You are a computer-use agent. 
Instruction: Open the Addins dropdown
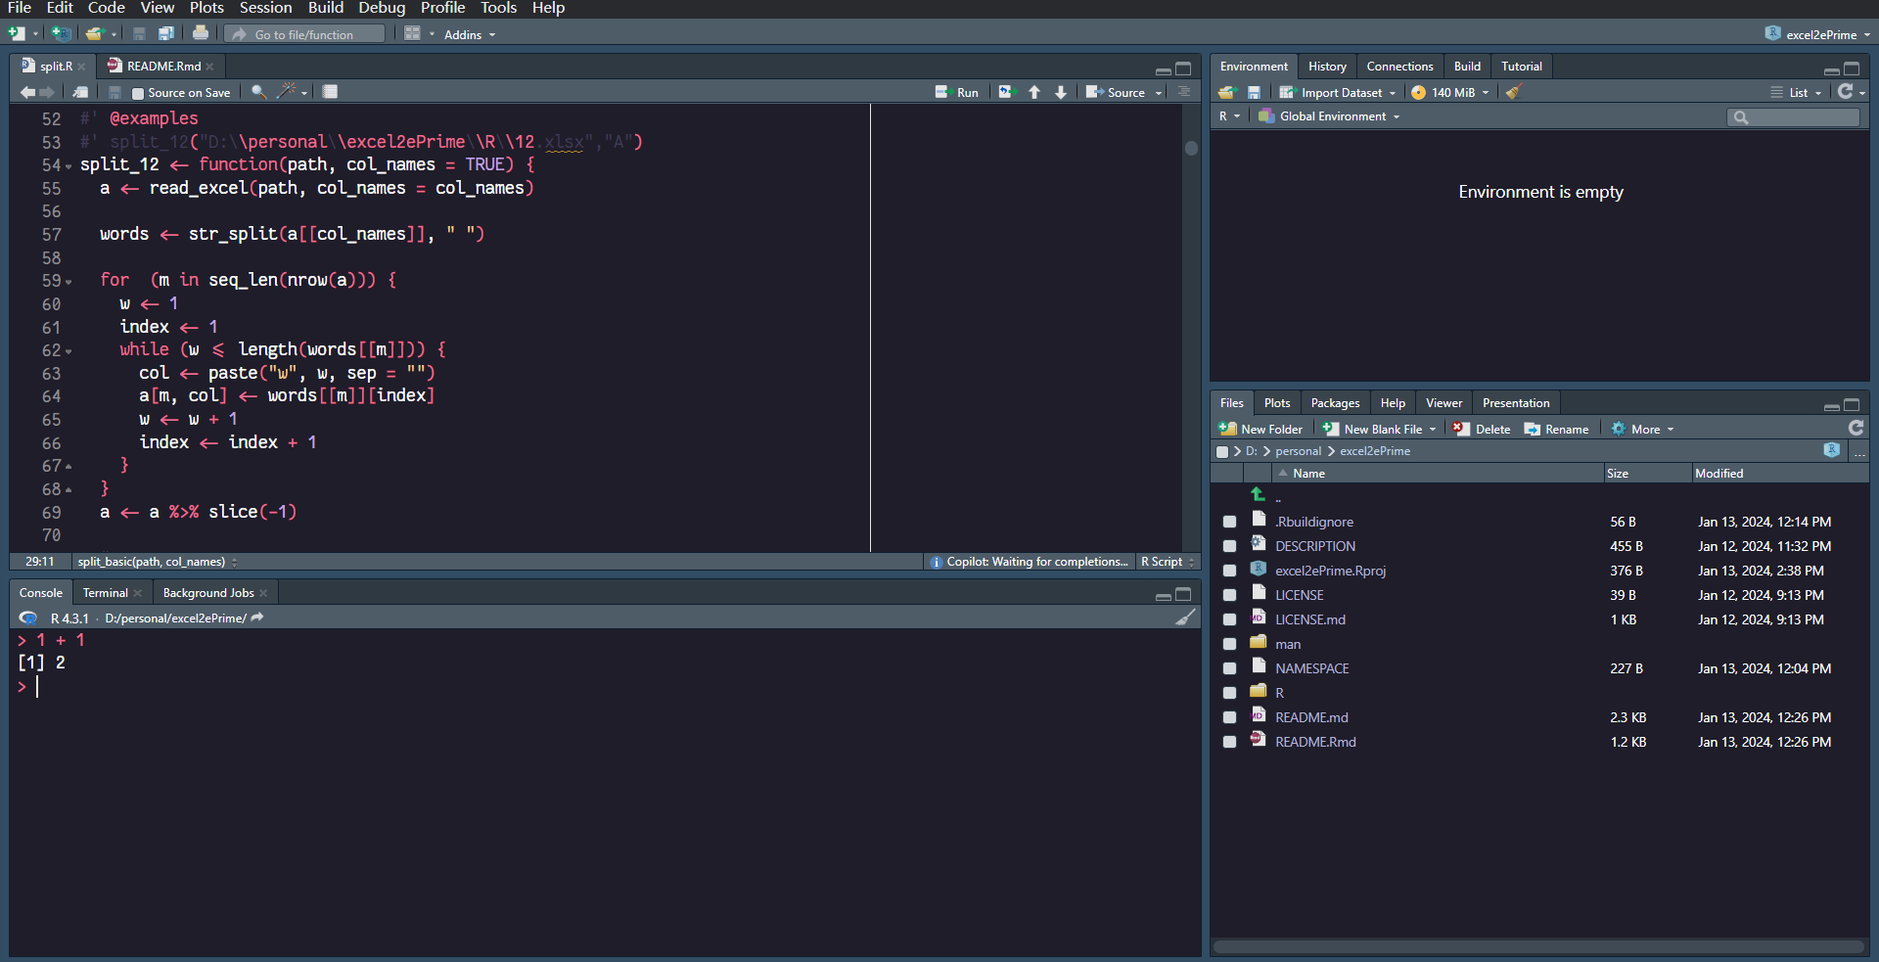pos(468,34)
